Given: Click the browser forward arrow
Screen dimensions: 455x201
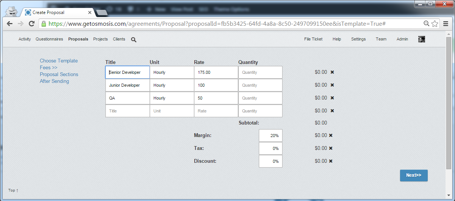Looking at the screenshot, I should coord(20,23).
